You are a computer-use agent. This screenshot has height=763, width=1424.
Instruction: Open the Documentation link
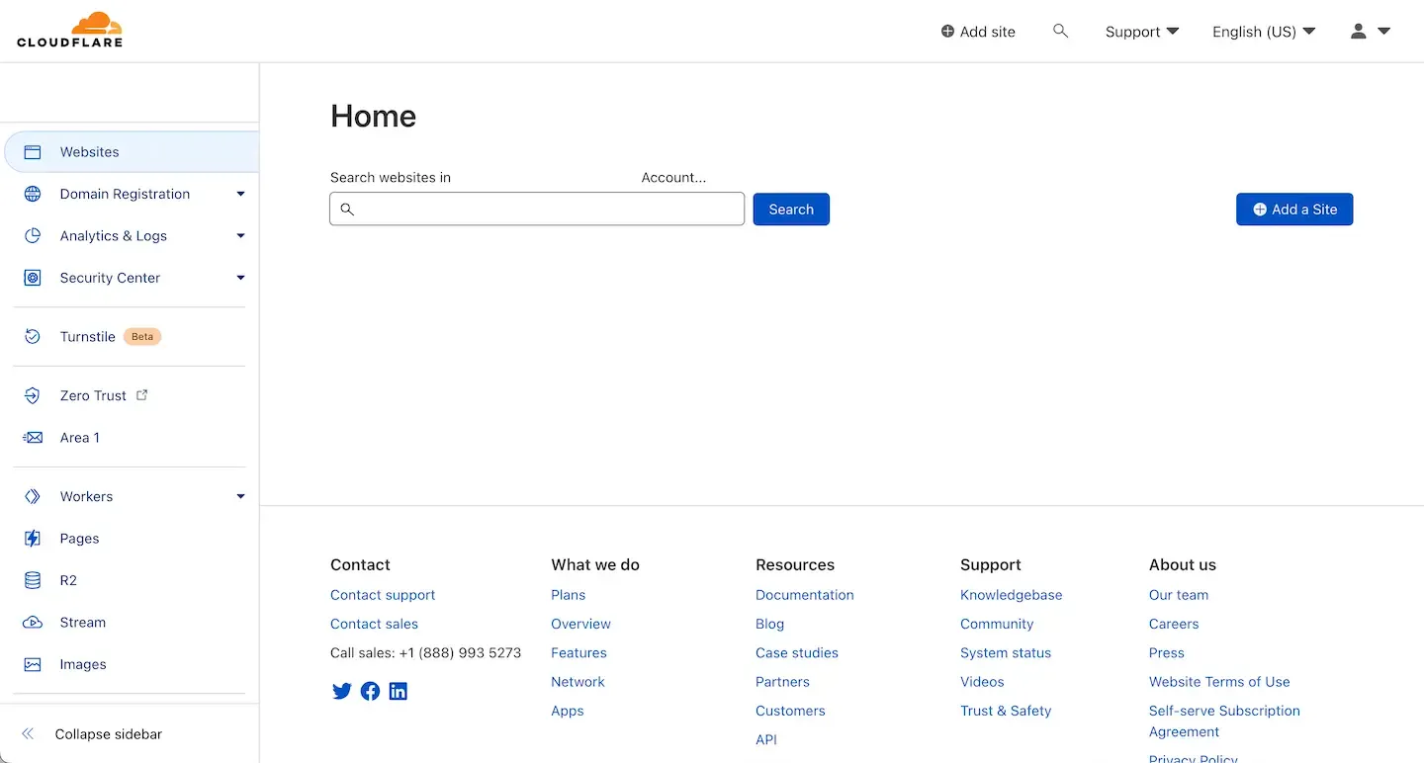tap(805, 595)
